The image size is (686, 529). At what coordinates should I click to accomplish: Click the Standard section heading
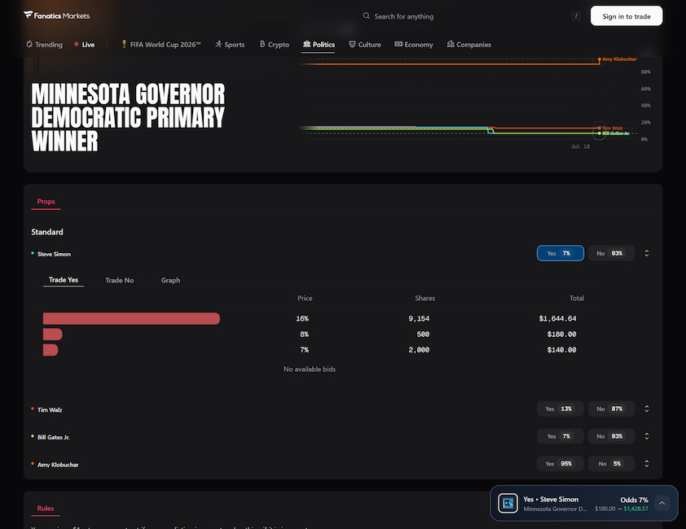point(47,232)
